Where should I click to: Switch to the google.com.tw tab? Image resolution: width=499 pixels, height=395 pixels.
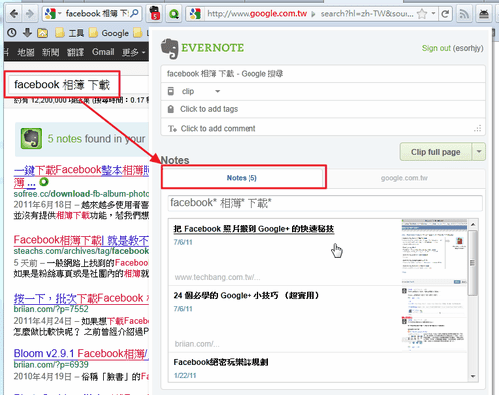404,178
